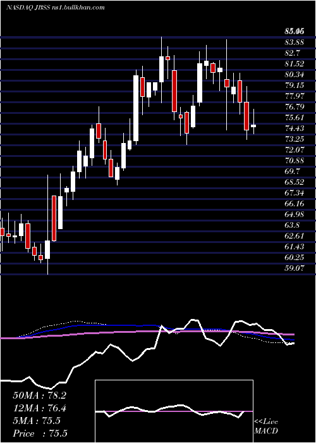316x443 pixels.
Task: Select the 69.7 price axis label
Action: click(x=293, y=172)
